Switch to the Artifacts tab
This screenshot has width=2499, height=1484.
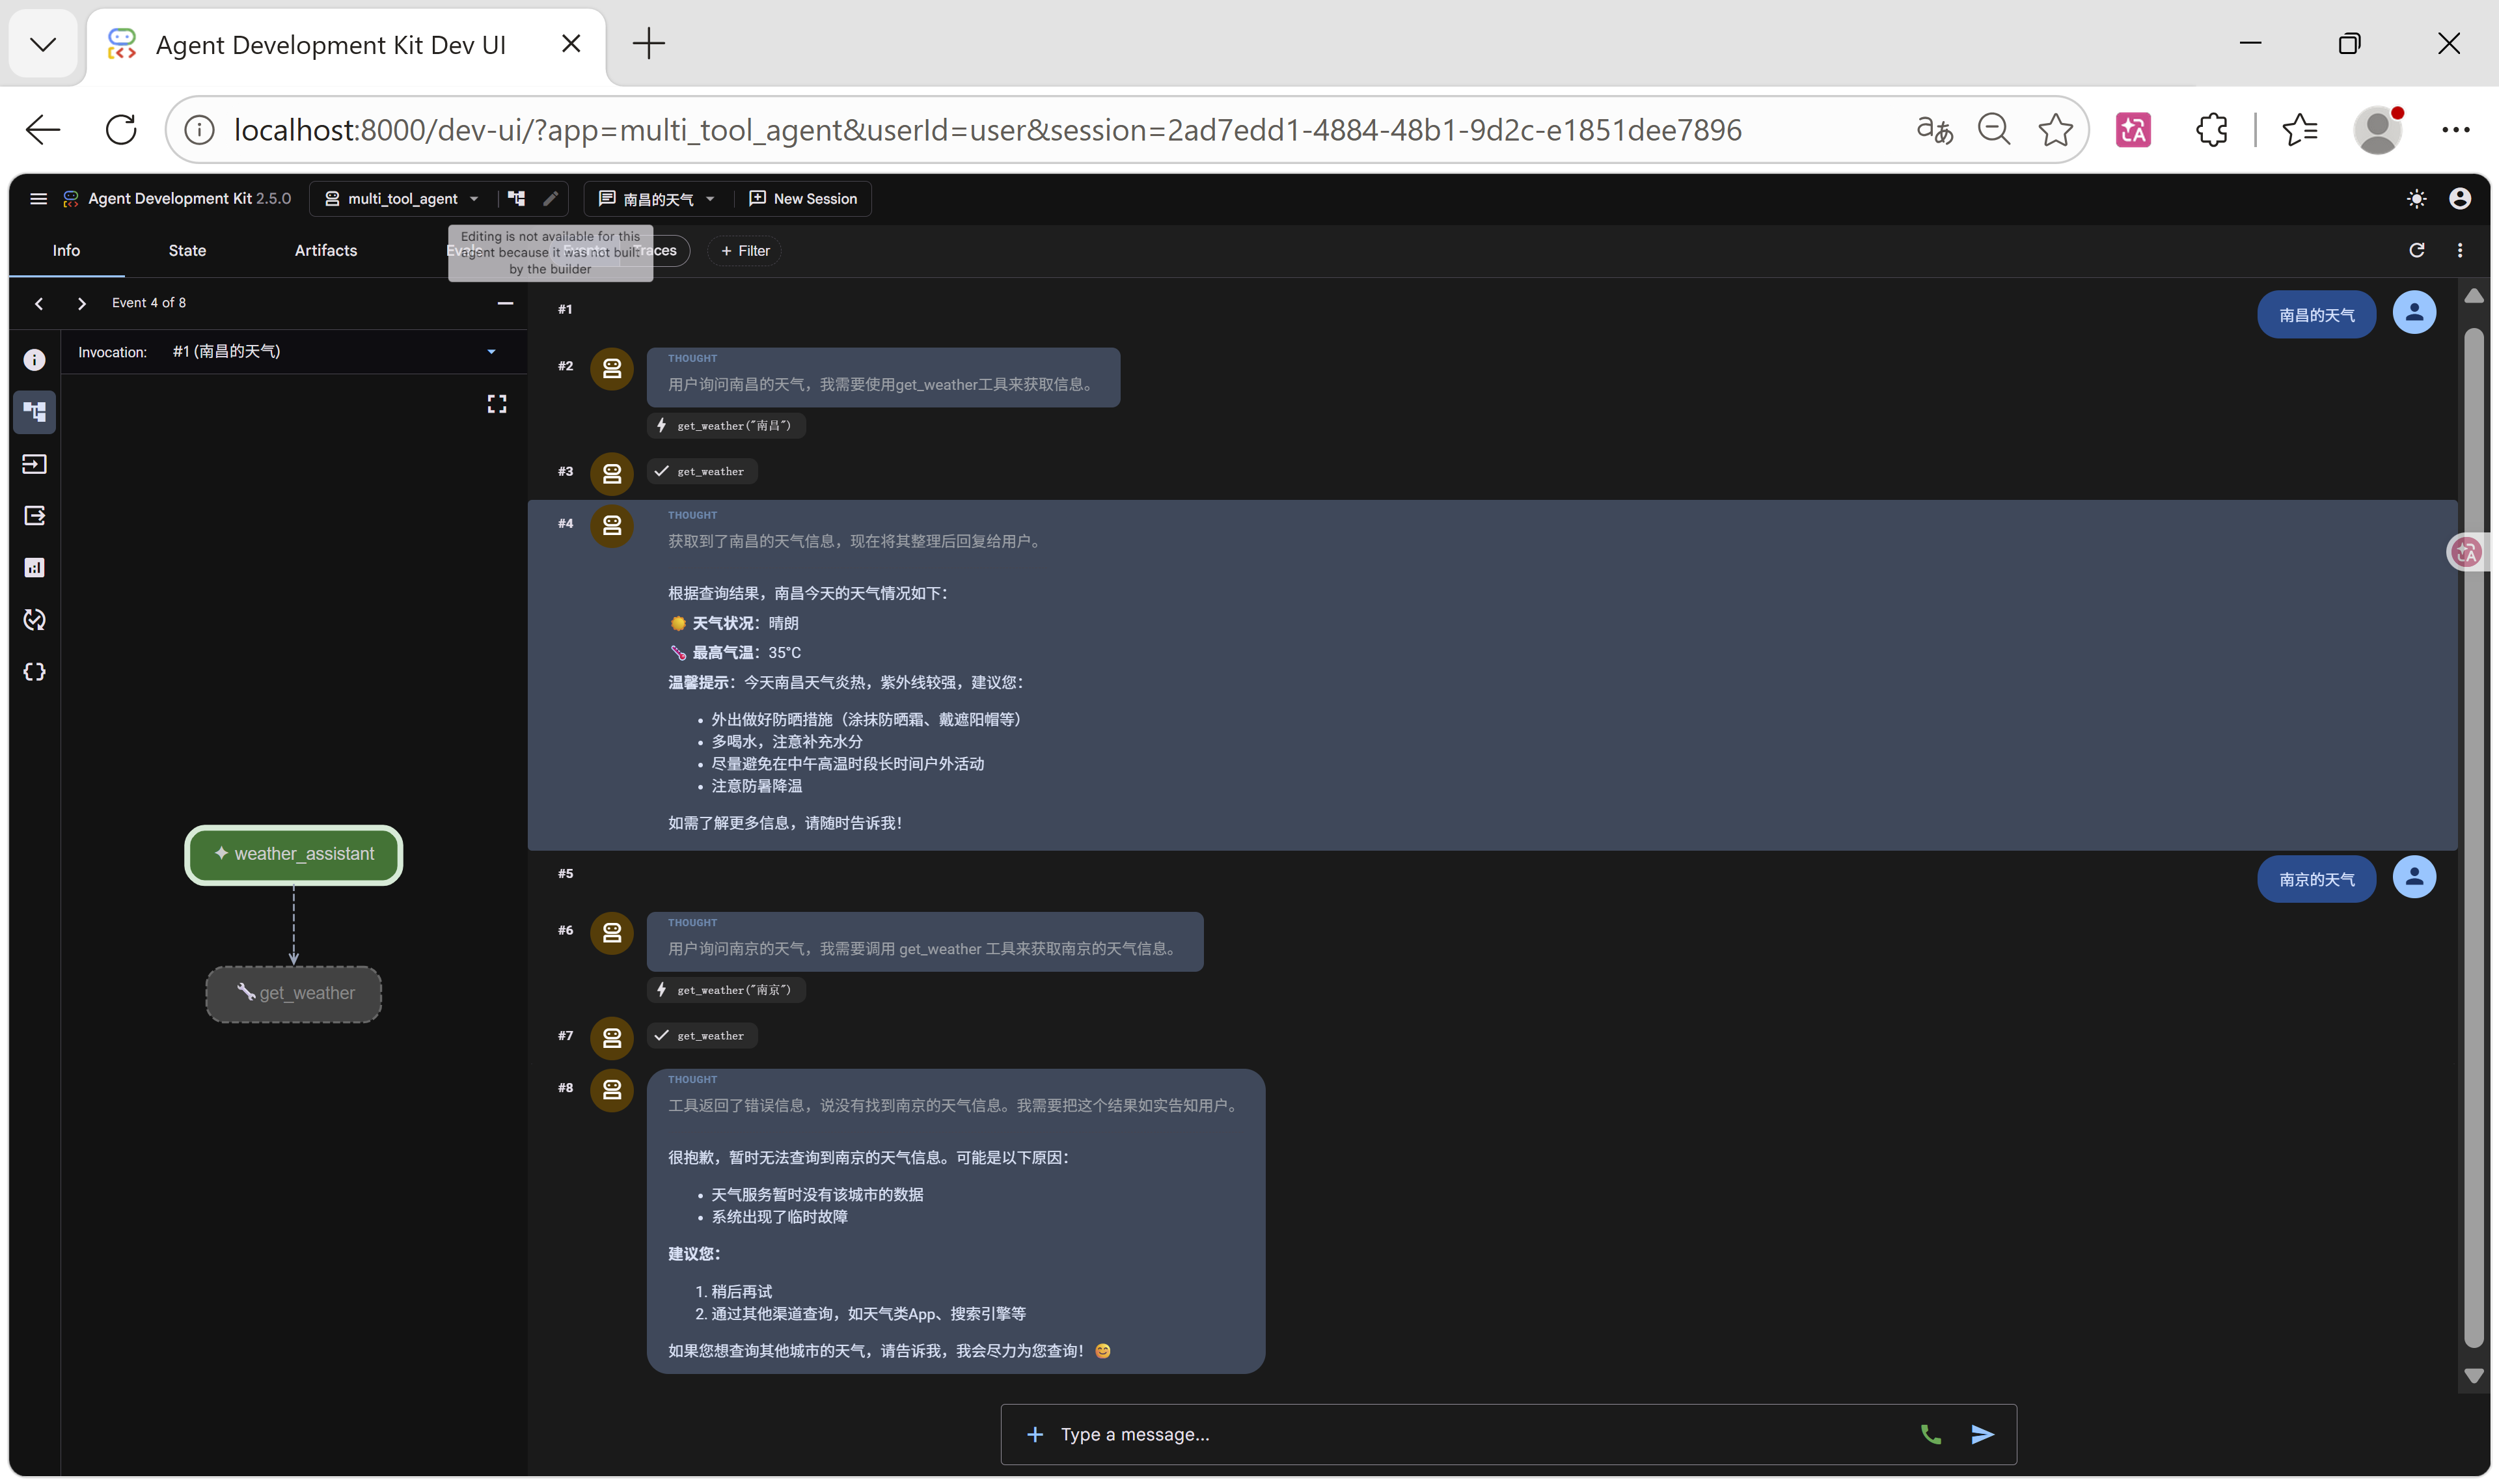click(x=326, y=250)
